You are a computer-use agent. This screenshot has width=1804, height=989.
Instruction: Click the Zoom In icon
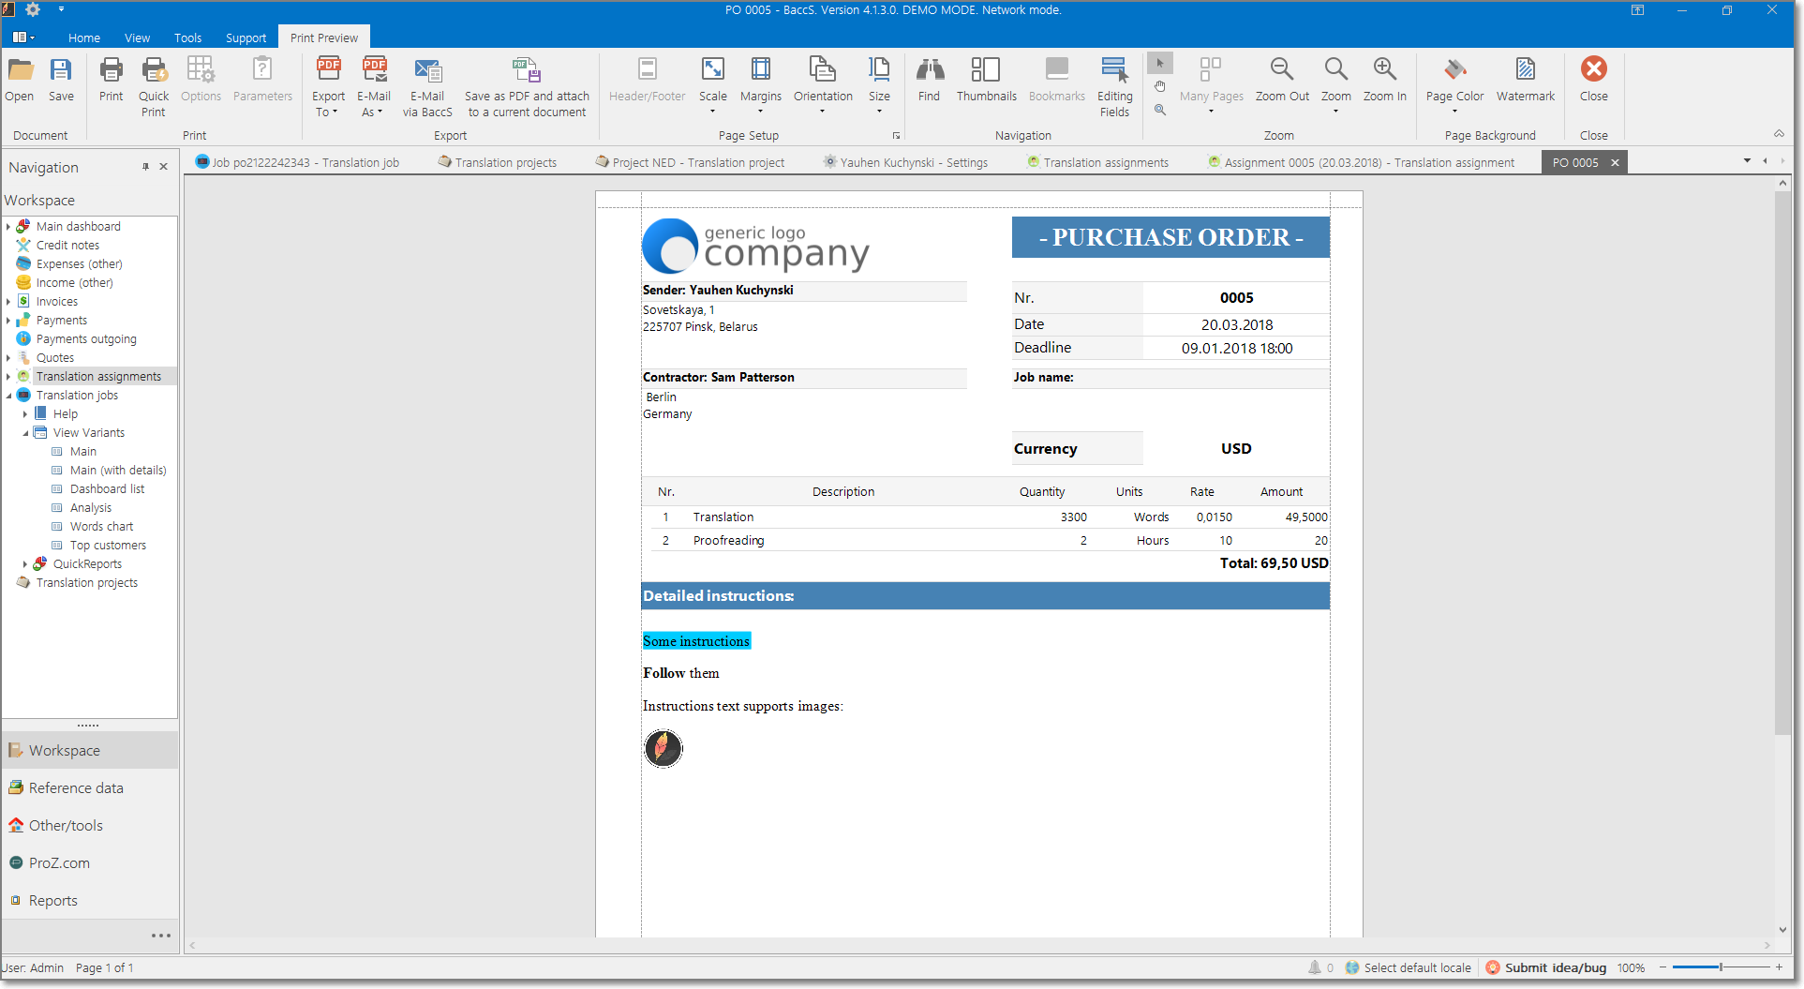[1384, 79]
